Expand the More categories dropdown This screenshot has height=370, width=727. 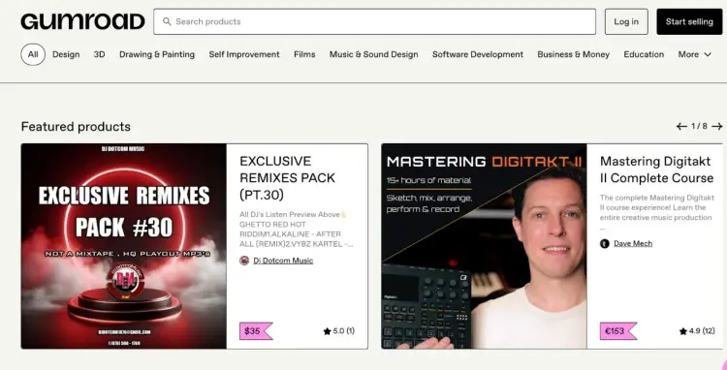point(695,54)
